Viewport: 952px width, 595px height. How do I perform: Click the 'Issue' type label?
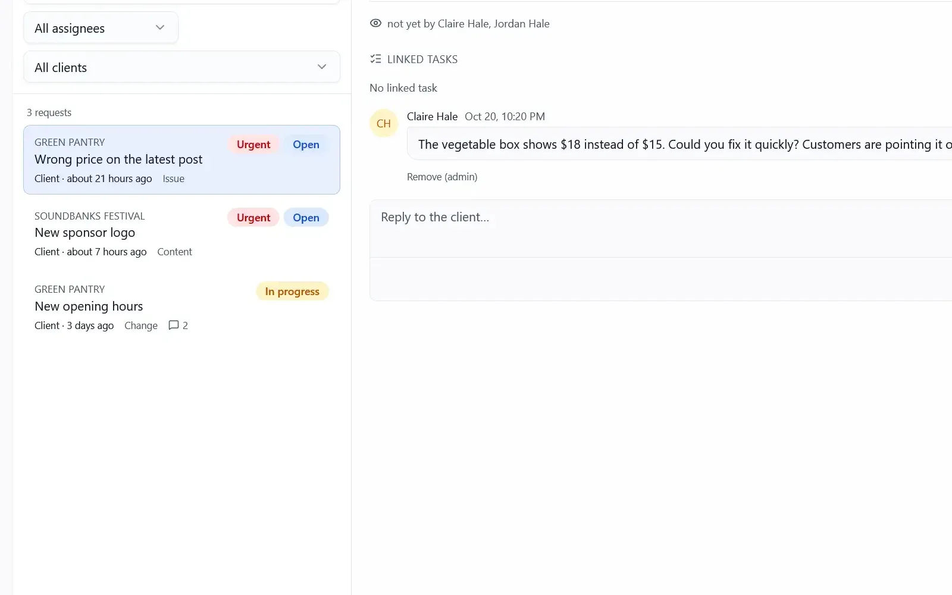pyautogui.click(x=174, y=178)
